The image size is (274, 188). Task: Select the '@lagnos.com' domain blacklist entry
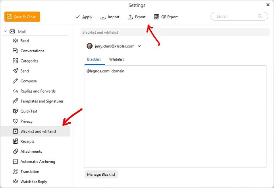click(105, 71)
